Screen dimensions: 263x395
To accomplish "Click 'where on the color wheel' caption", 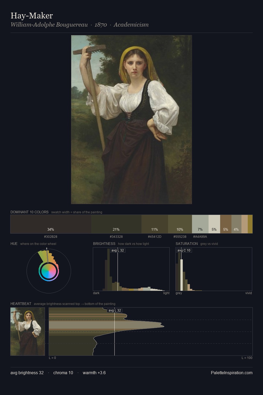I will (x=38, y=244).
